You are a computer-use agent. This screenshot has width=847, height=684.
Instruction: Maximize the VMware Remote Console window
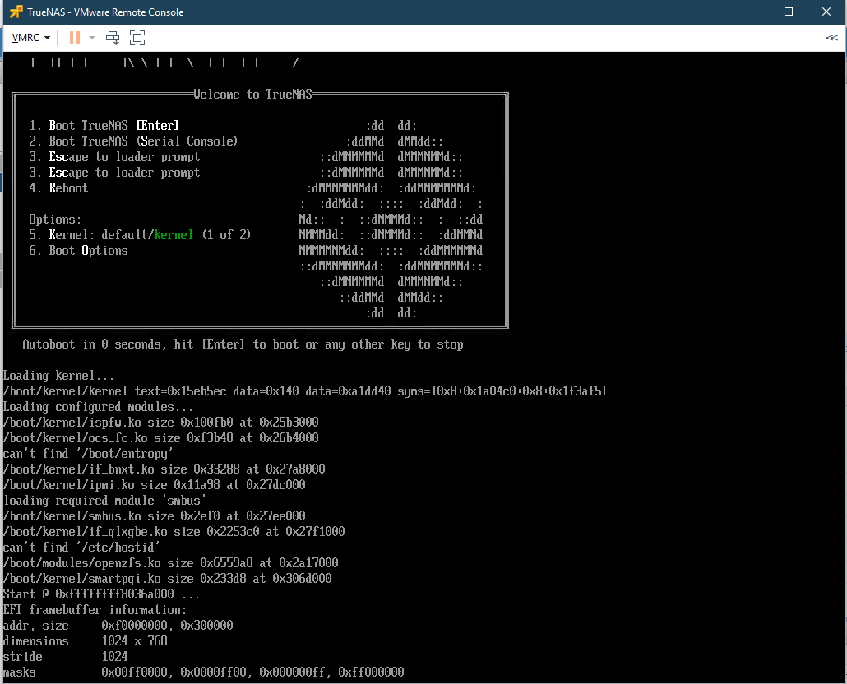[x=789, y=12]
